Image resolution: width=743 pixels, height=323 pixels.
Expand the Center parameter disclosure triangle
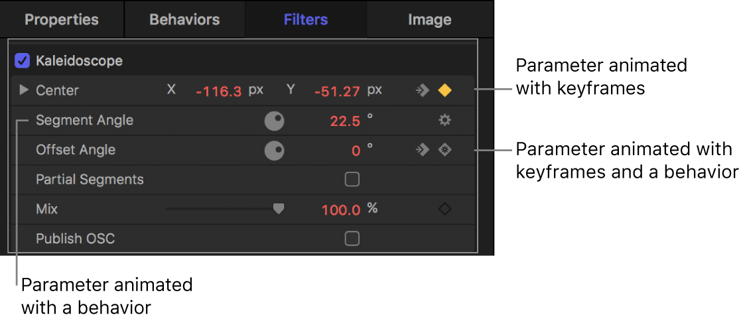[25, 90]
